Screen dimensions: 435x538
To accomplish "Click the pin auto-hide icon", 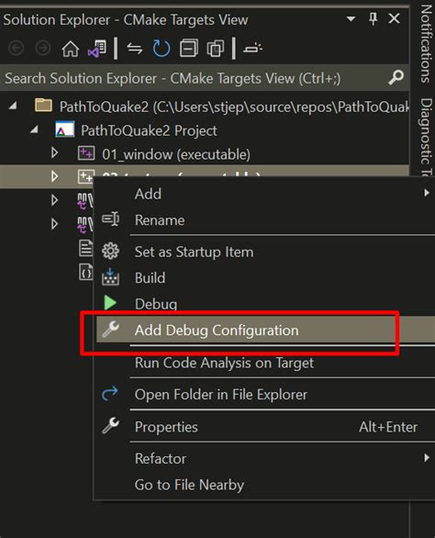I will coord(374,18).
